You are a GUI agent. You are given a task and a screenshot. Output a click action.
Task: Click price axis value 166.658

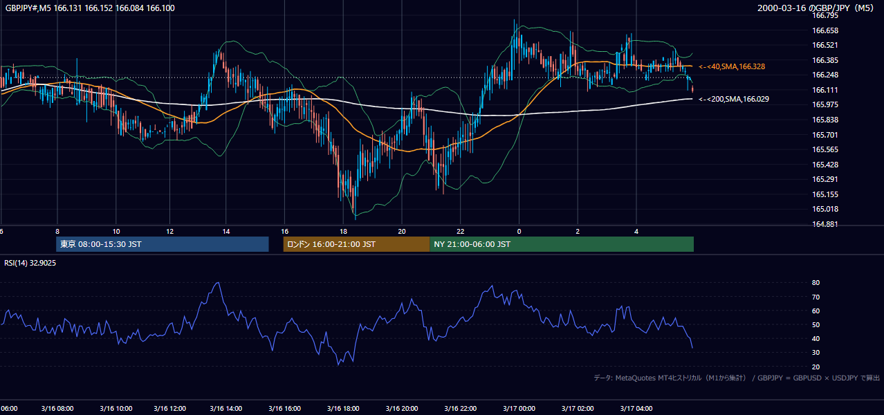(826, 30)
